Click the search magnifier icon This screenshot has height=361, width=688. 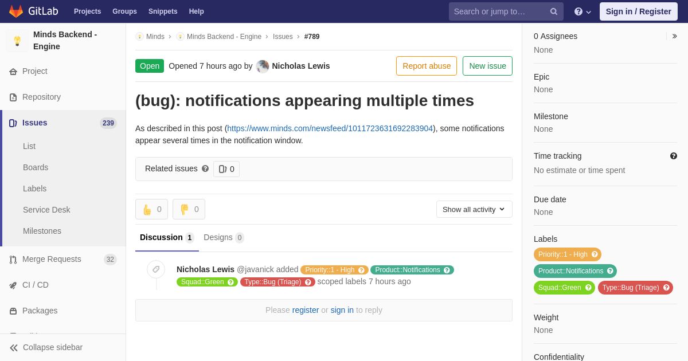(554, 11)
